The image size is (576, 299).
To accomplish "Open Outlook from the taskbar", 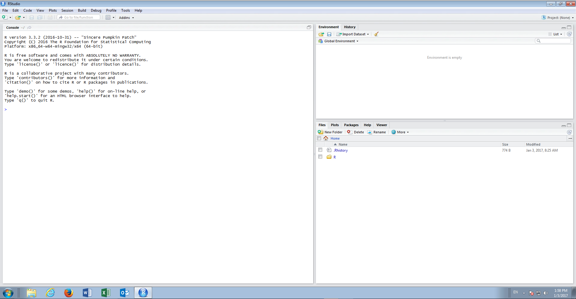I will pyautogui.click(x=124, y=293).
